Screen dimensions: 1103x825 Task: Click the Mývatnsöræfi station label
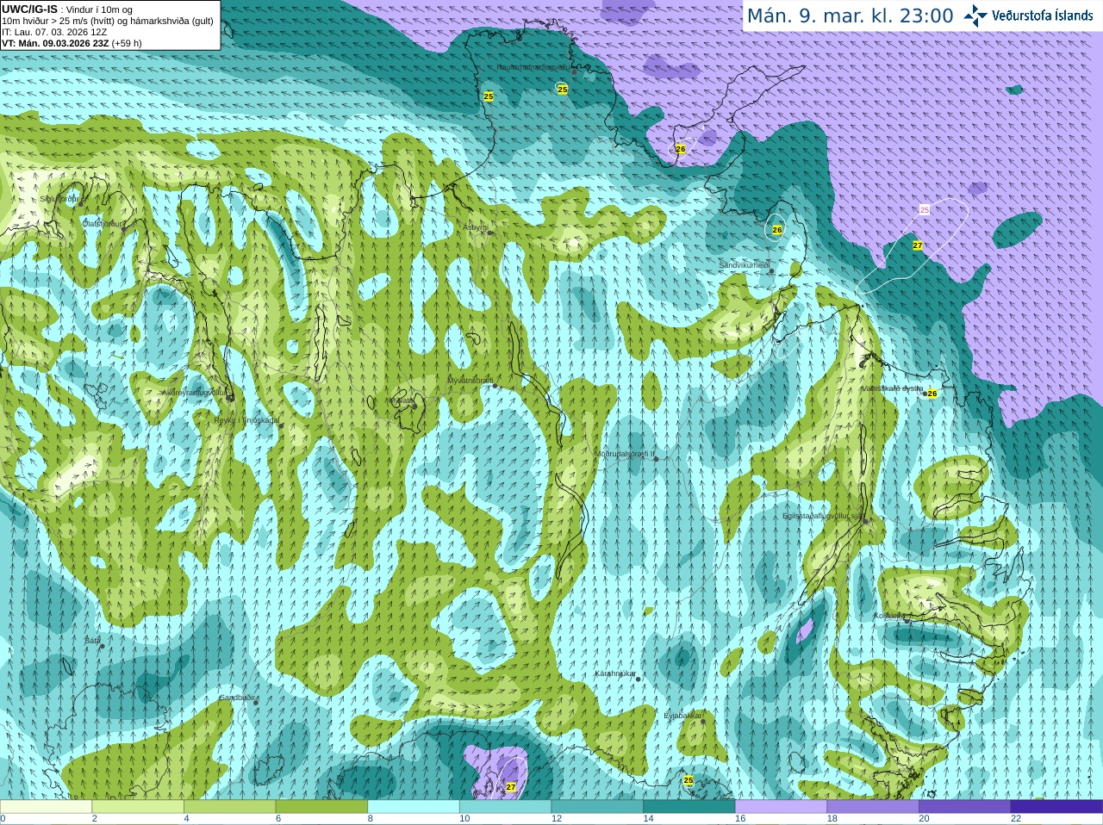470,381
